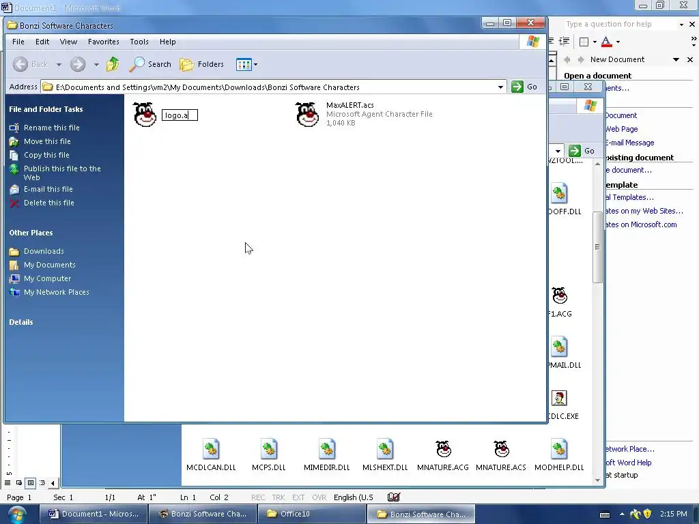Viewport: 699px width, 524px height.
Task: Click the Web Page link in Word pane
Action: pyautogui.click(x=621, y=129)
